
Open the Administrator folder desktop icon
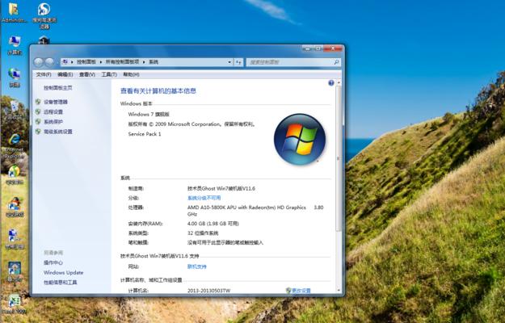pyautogui.click(x=14, y=12)
